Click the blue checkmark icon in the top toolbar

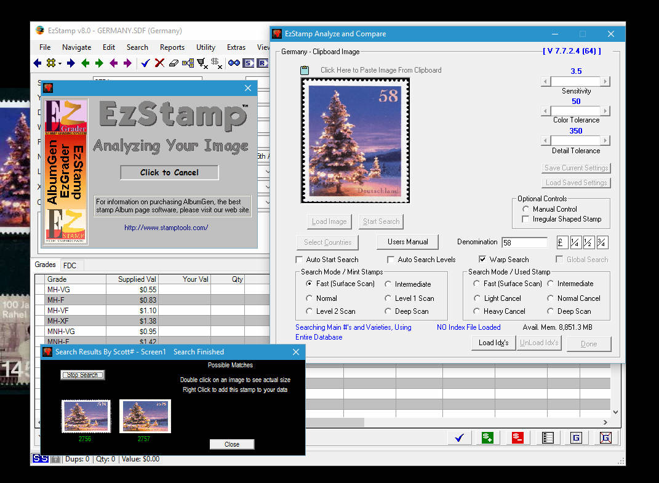click(x=145, y=63)
